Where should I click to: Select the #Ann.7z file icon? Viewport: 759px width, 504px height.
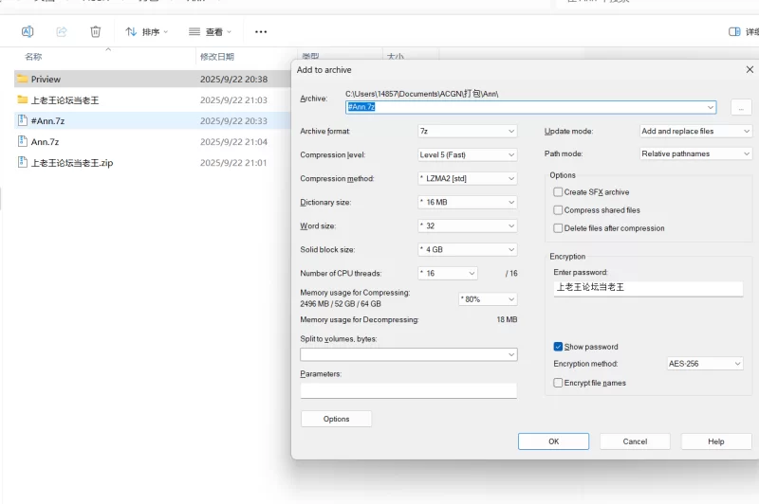tap(23, 120)
